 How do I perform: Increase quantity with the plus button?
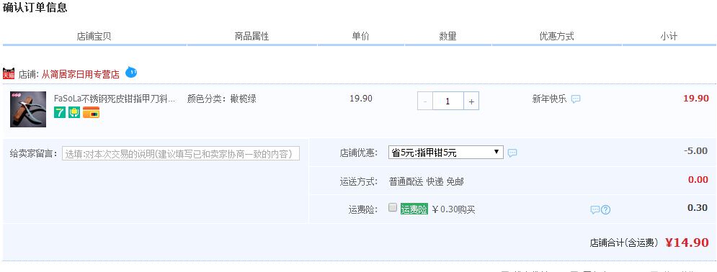click(471, 101)
